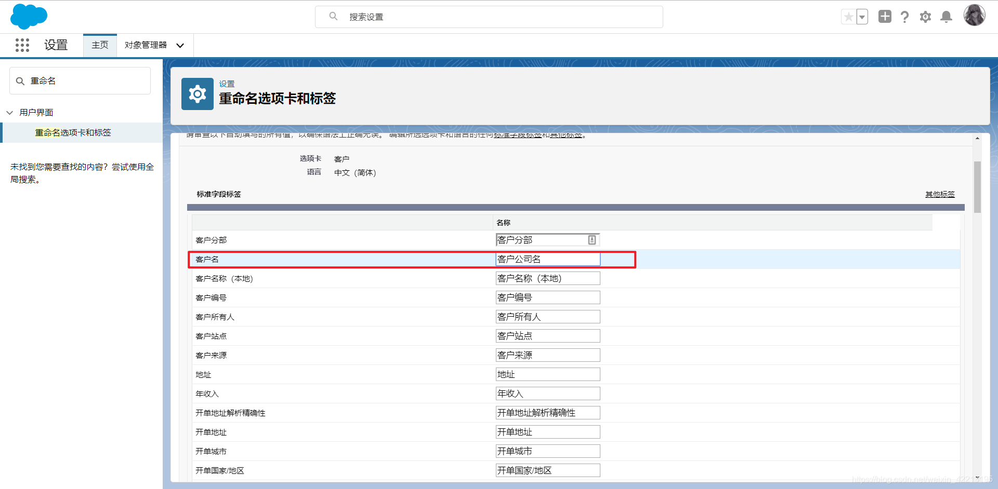998x489 pixels.
Task: Edit the 客户公司名 name field
Action: click(548, 259)
